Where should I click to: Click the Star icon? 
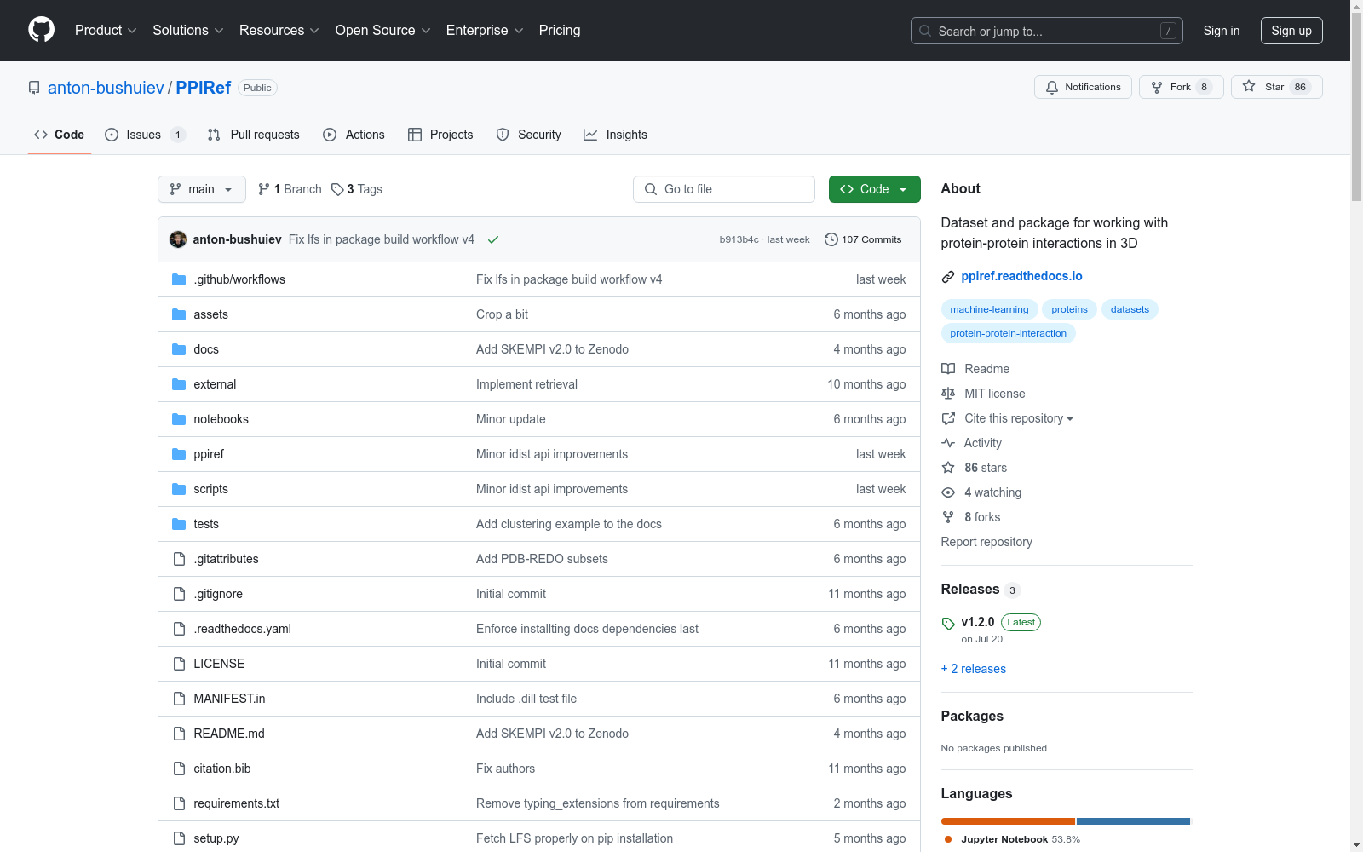click(x=1249, y=86)
